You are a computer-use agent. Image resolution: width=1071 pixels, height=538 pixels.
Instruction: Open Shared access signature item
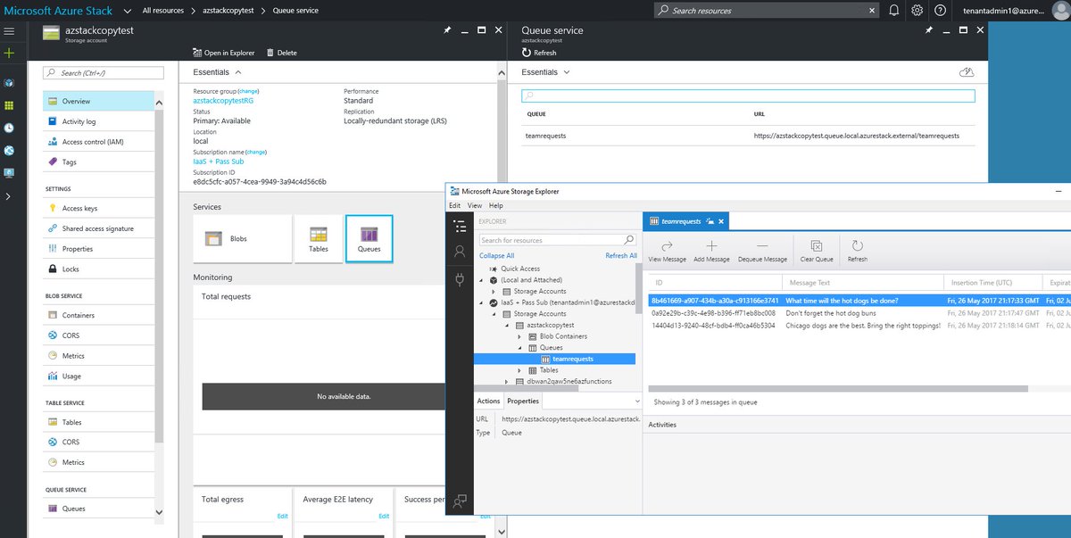pos(97,228)
